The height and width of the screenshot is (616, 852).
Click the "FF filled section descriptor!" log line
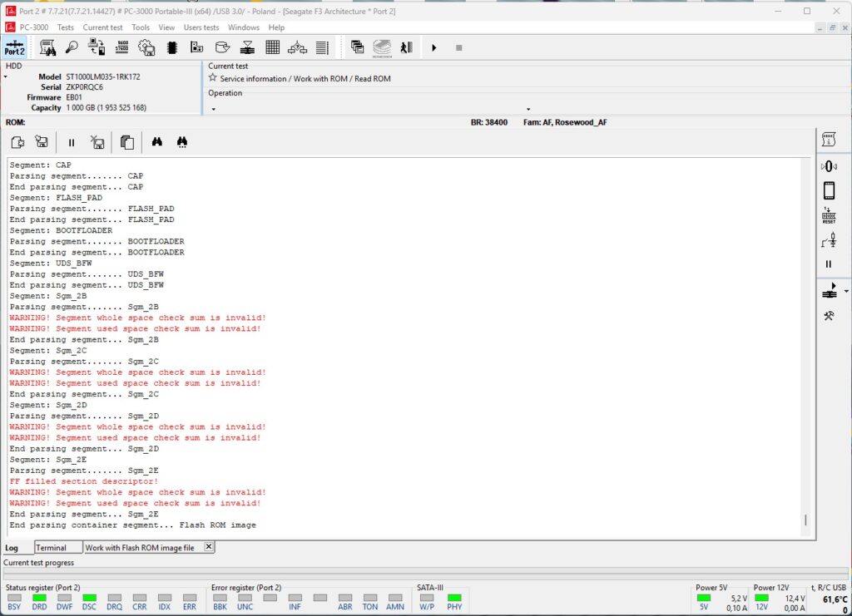(x=84, y=481)
